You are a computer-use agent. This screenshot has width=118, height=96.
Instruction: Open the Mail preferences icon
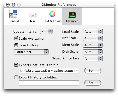pos(33,15)
